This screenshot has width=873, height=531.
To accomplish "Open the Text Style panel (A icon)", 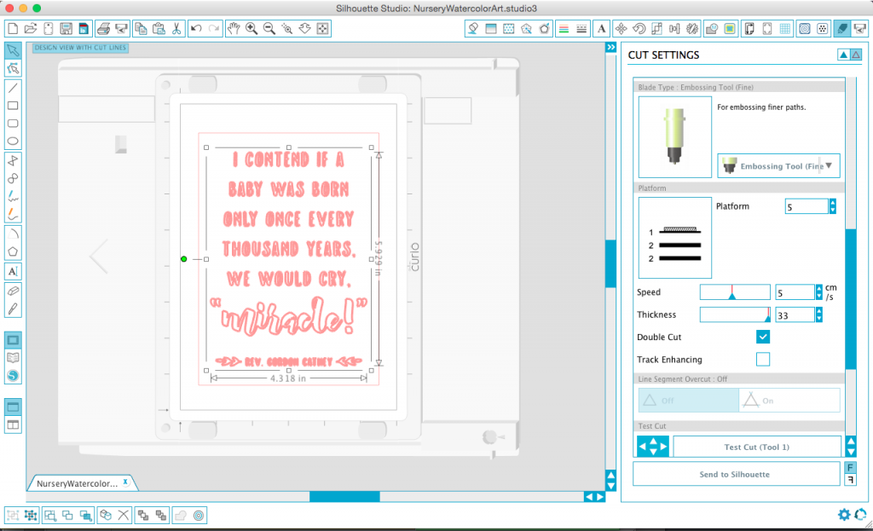I will [601, 28].
